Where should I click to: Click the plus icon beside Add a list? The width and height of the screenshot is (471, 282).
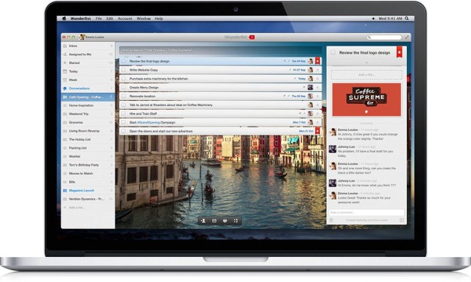pyautogui.click(x=65, y=208)
